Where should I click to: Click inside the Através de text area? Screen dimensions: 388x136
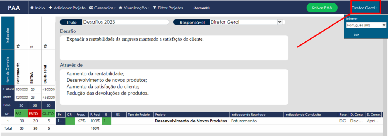pyautogui.click(x=174, y=87)
